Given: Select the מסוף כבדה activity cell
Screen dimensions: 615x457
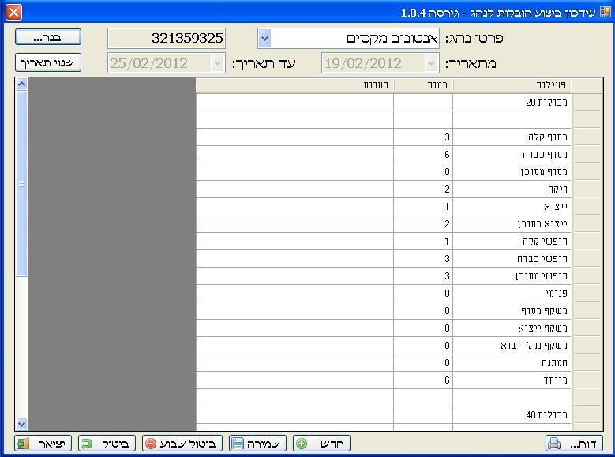Looking at the screenshot, I should pyautogui.click(x=512, y=155).
